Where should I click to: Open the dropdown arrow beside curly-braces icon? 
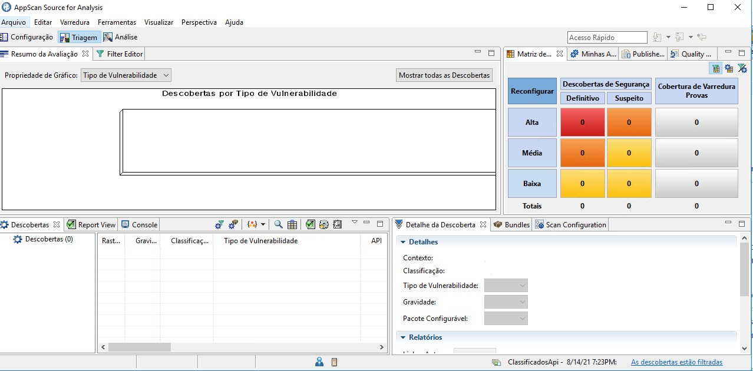(x=263, y=224)
